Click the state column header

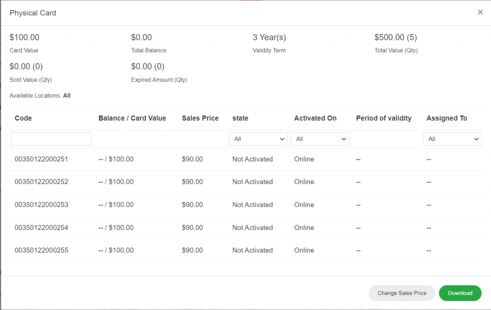240,118
